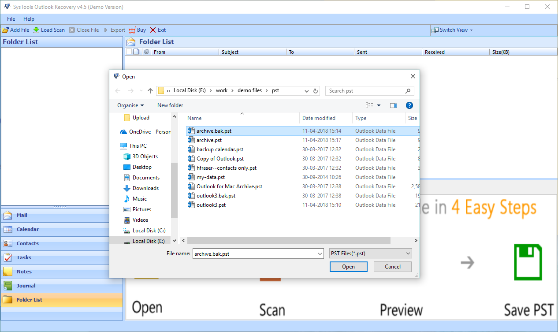Sort emails by the Subject column

[253, 52]
